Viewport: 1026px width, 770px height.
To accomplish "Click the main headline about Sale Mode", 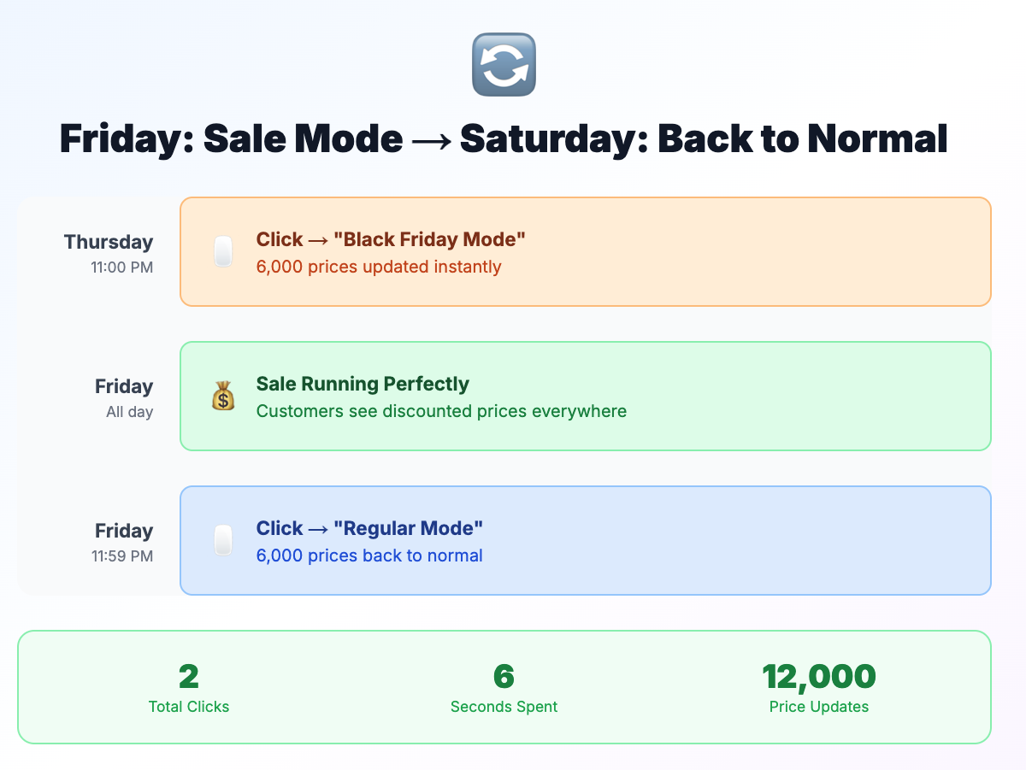I will point(504,138).
